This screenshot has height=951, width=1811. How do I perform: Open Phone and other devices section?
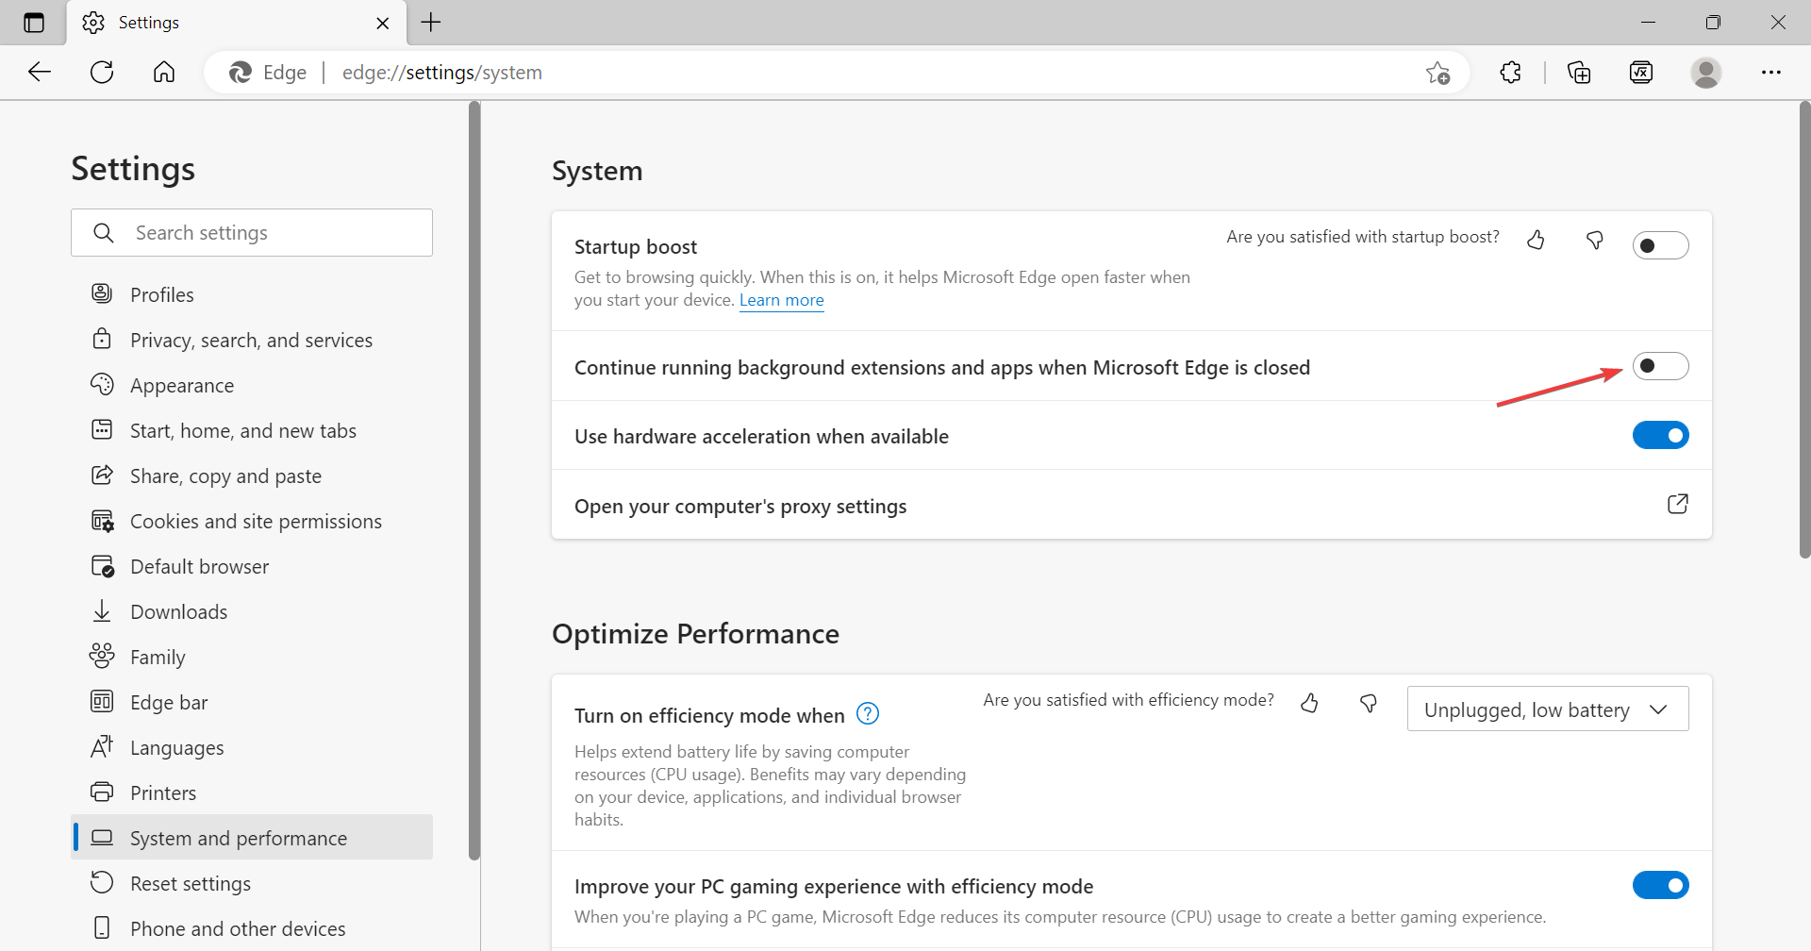252,928
